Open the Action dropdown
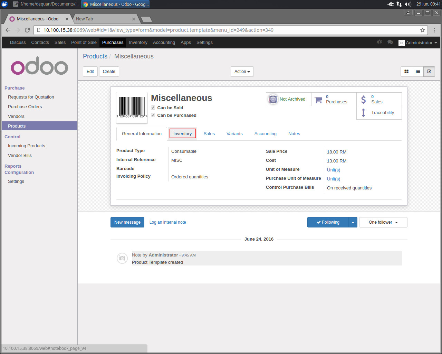The image size is (442, 354). 242,72
